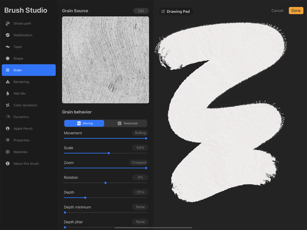
Task: Click the Movement slider handle
Action: tap(146, 138)
